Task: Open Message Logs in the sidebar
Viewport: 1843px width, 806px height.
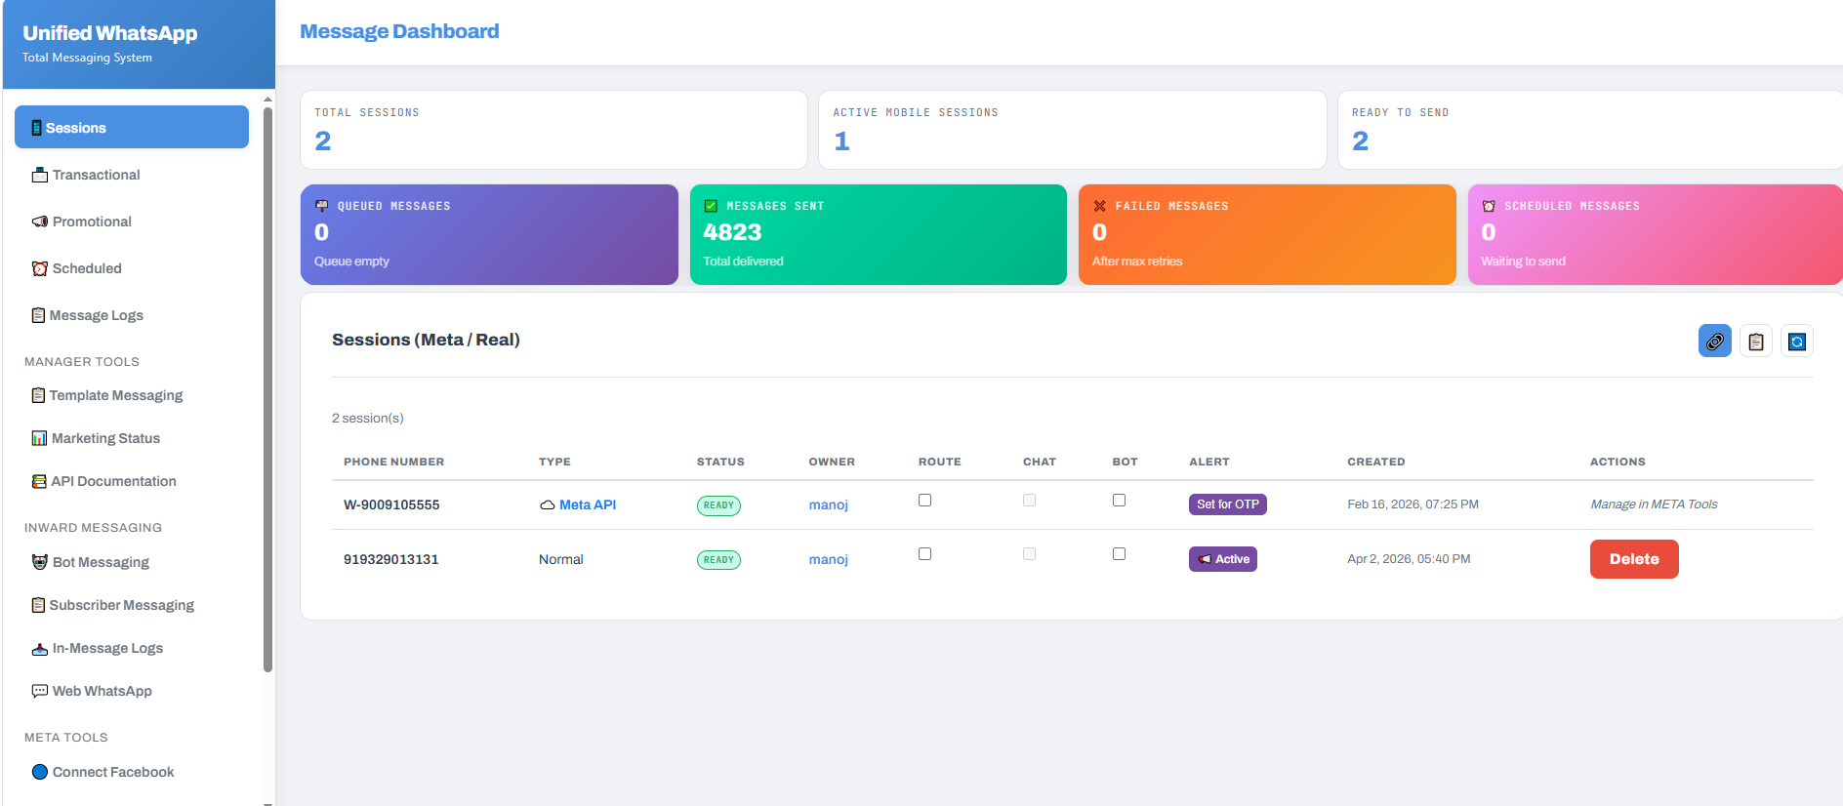Action: pyautogui.click(x=132, y=315)
